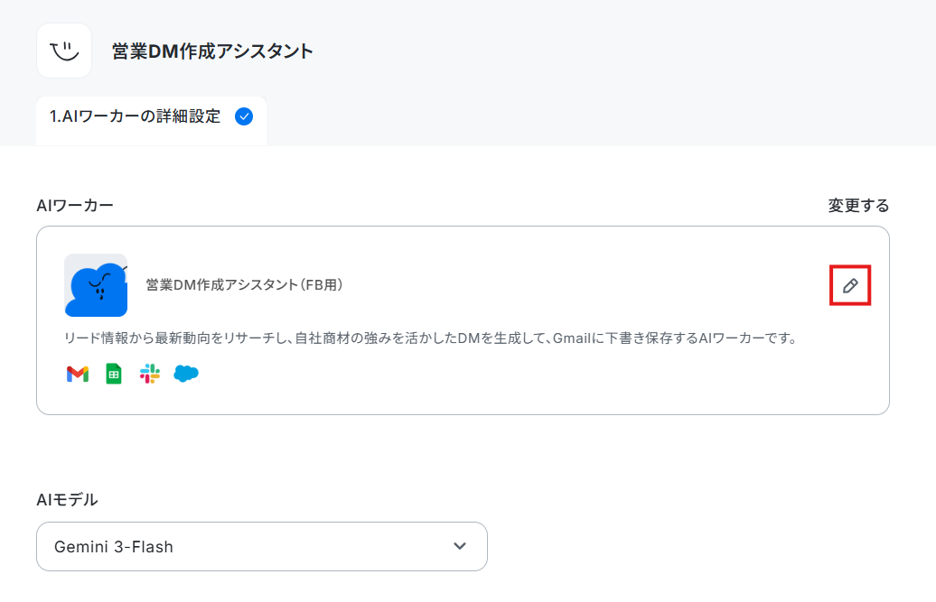Viewport: 936px width, 602px height.
Task: Open the AIモデル dropdown showing Gemini 3-Flash
Action: [262, 547]
